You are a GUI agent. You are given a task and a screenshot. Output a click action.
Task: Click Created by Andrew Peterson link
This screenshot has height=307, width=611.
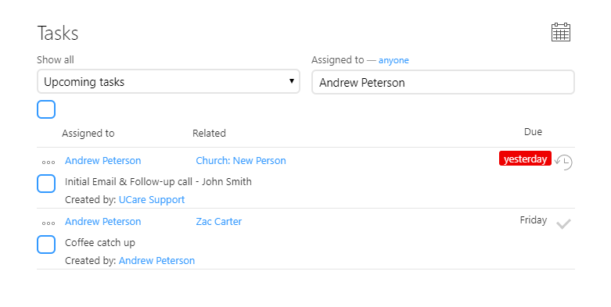pos(156,261)
